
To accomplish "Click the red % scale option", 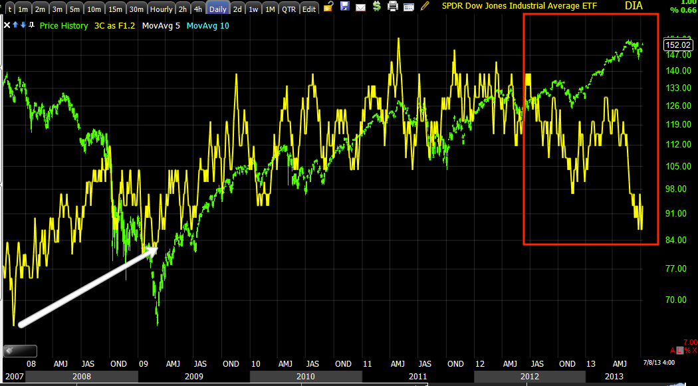I will coord(687,350).
